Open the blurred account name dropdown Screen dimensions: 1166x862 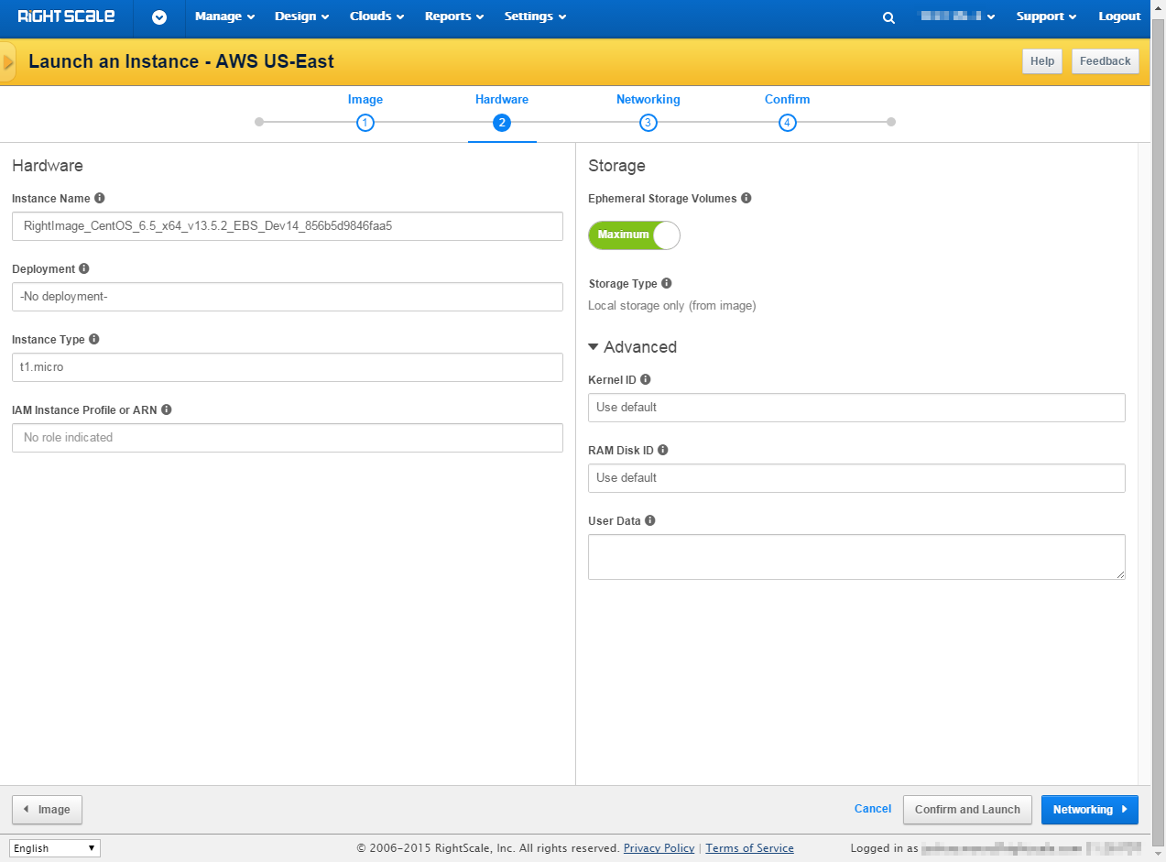pyautogui.click(x=957, y=16)
